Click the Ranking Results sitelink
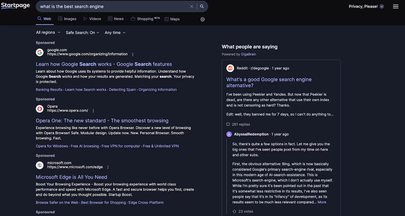This screenshot has width=405, height=216. 49,90
